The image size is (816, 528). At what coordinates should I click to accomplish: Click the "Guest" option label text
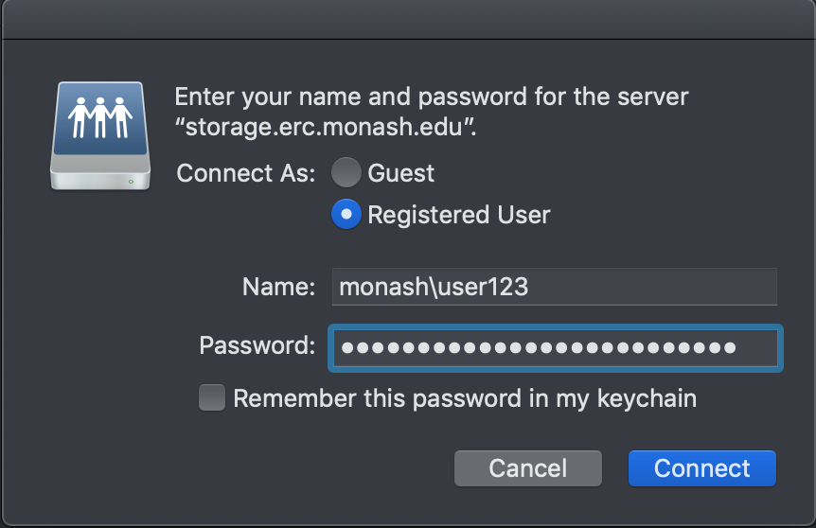400,173
